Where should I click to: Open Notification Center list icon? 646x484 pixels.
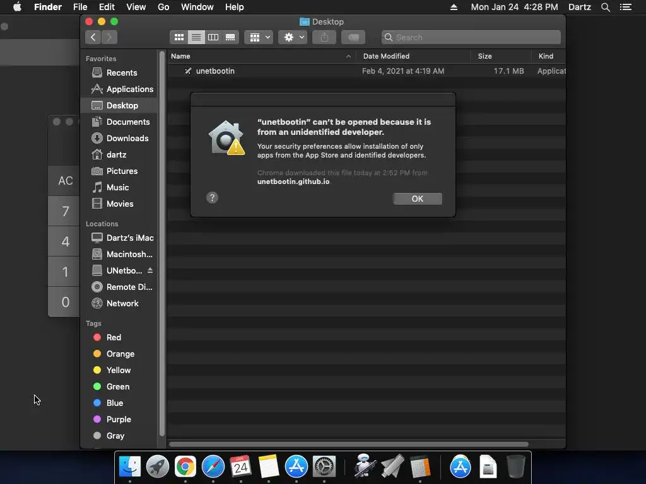click(x=626, y=7)
